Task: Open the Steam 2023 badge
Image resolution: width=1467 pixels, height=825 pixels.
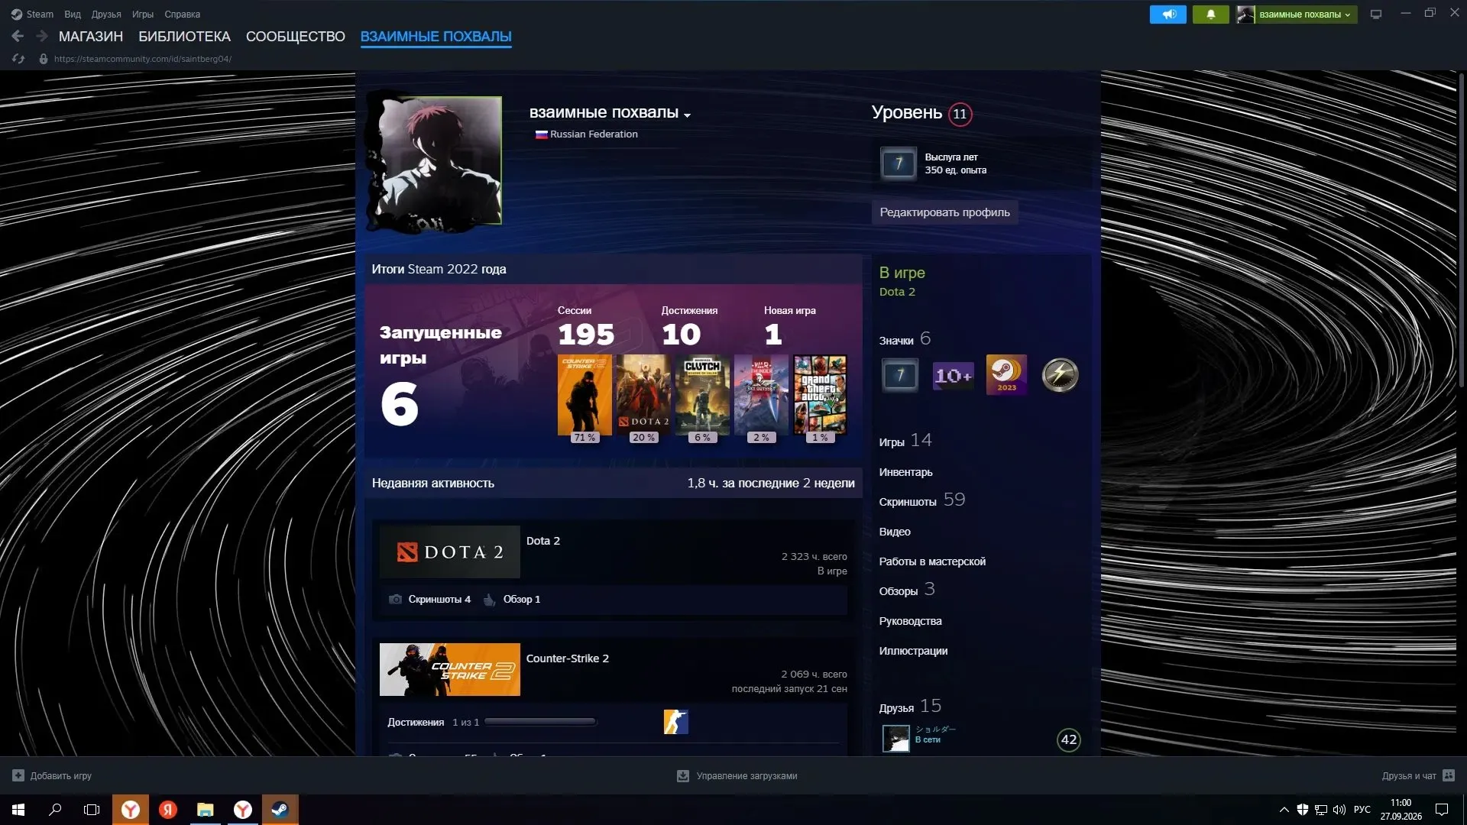Action: pyautogui.click(x=1006, y=375)
